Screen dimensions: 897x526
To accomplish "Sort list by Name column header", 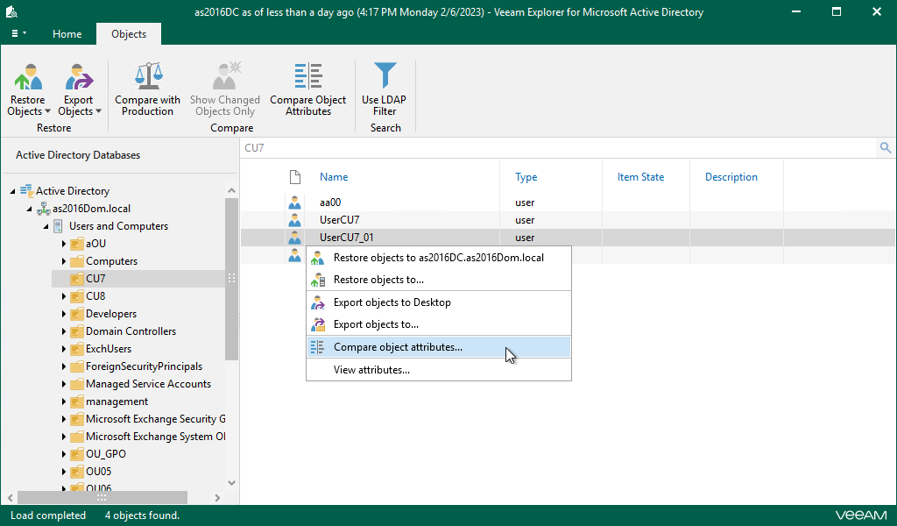I will pos(334,177).
